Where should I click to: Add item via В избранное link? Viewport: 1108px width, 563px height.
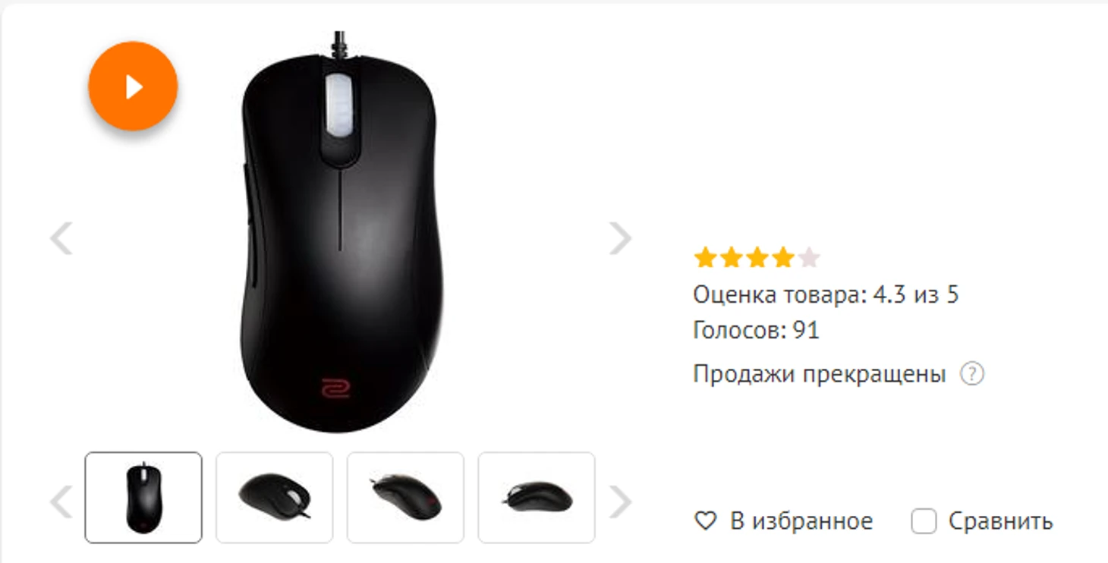pyautogui.click(x=801, y=521)
